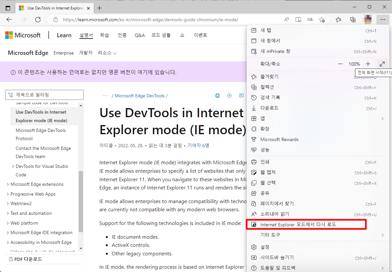Image resolution: width=392 pixels, height=272 pixels.
Task: Open 검색 기록 menu item
Action: click(318, 98)
